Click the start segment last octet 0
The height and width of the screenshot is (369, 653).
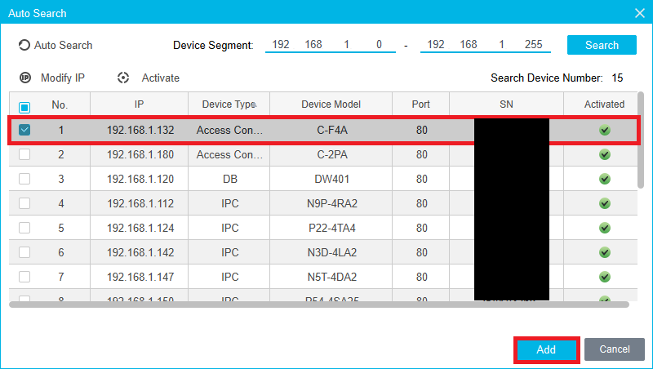(x=379, y=44)
